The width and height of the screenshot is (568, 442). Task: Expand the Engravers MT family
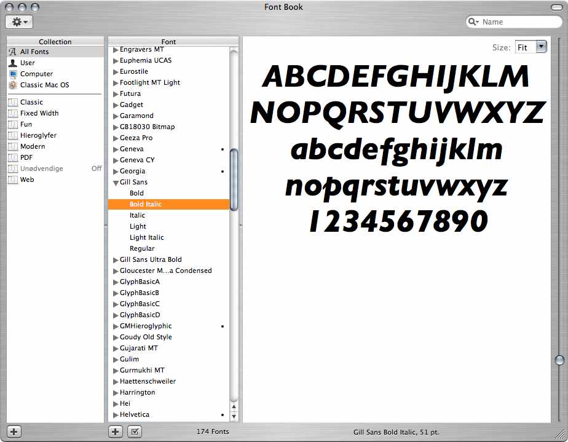[116, 50]
